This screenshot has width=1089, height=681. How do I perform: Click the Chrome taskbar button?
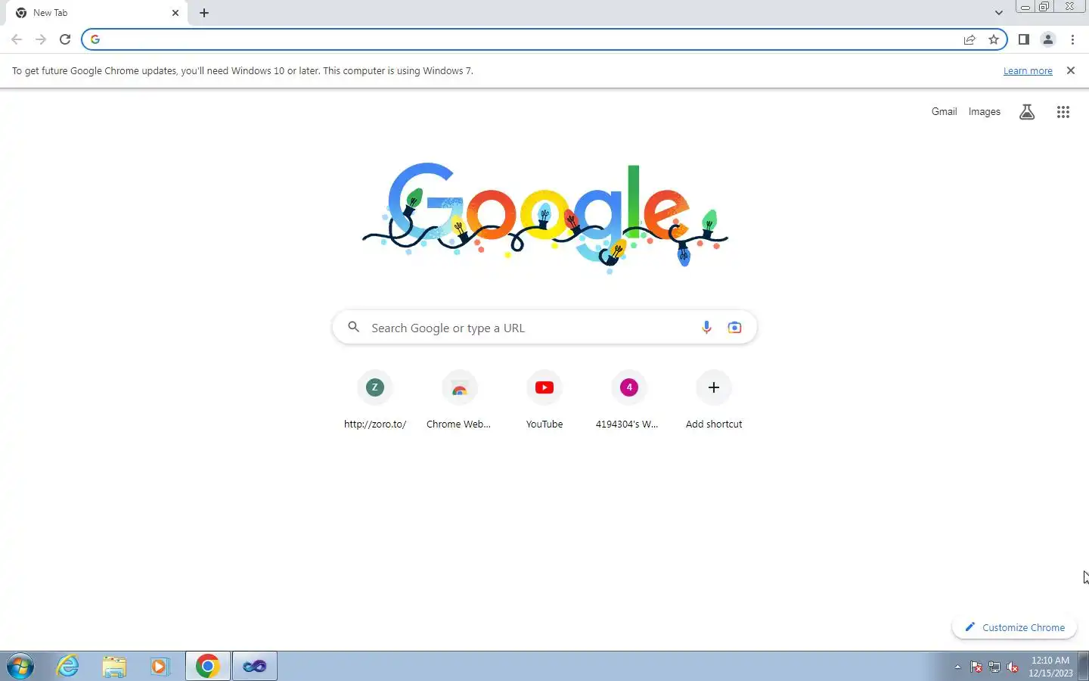point(208,667)
